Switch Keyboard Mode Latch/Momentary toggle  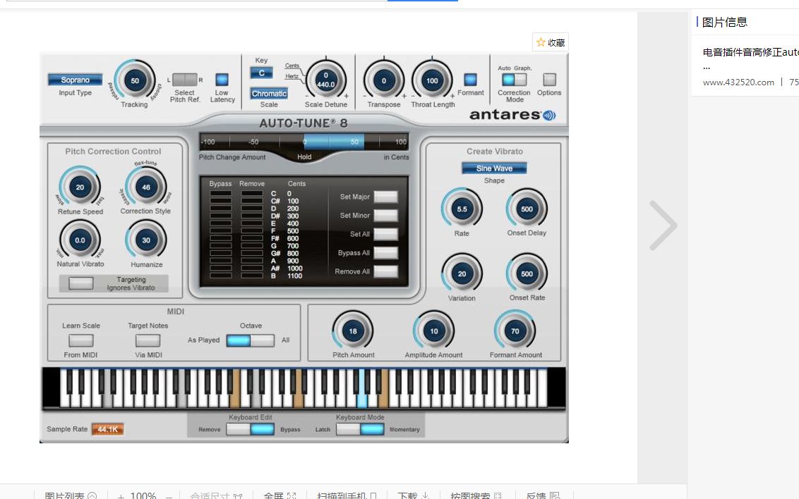pyautogui.click(x=360, y=429)
